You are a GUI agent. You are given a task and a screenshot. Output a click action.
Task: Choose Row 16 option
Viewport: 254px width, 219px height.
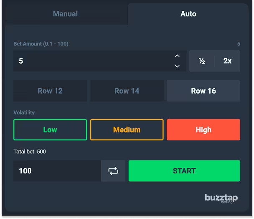[x=203, y=91]
